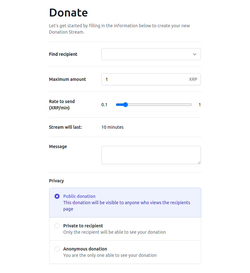
Task: Click the "10 minutes" stream duration text
Action: (x=112, y=127)
